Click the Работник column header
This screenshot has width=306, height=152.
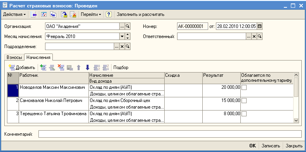click(x=54, y=78)
